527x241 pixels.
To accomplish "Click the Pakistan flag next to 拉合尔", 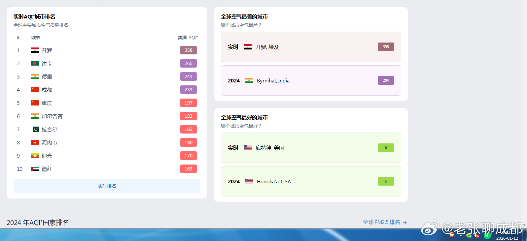I will click(x=36, y=129).
